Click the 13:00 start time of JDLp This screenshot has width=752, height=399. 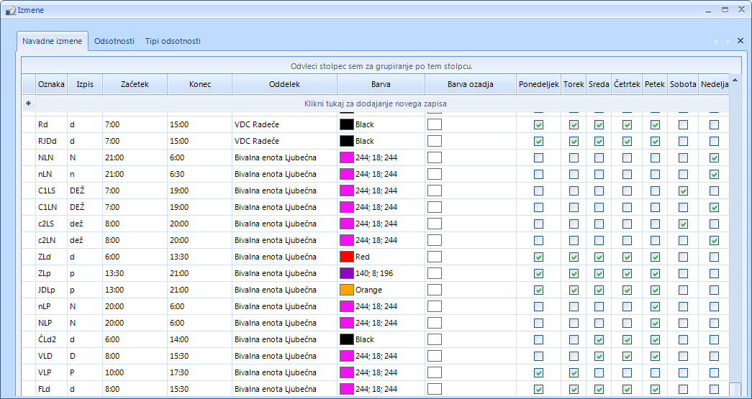[x=135, y=290]
